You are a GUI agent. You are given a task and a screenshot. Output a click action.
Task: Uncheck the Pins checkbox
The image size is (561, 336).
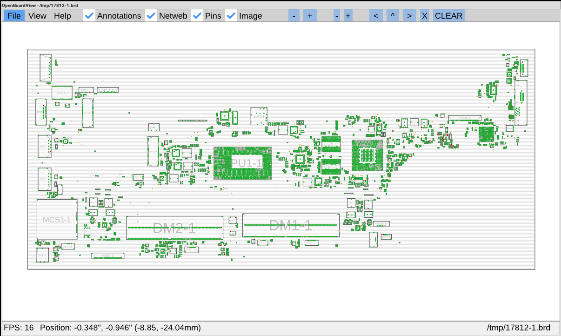[x=197, y=16]
